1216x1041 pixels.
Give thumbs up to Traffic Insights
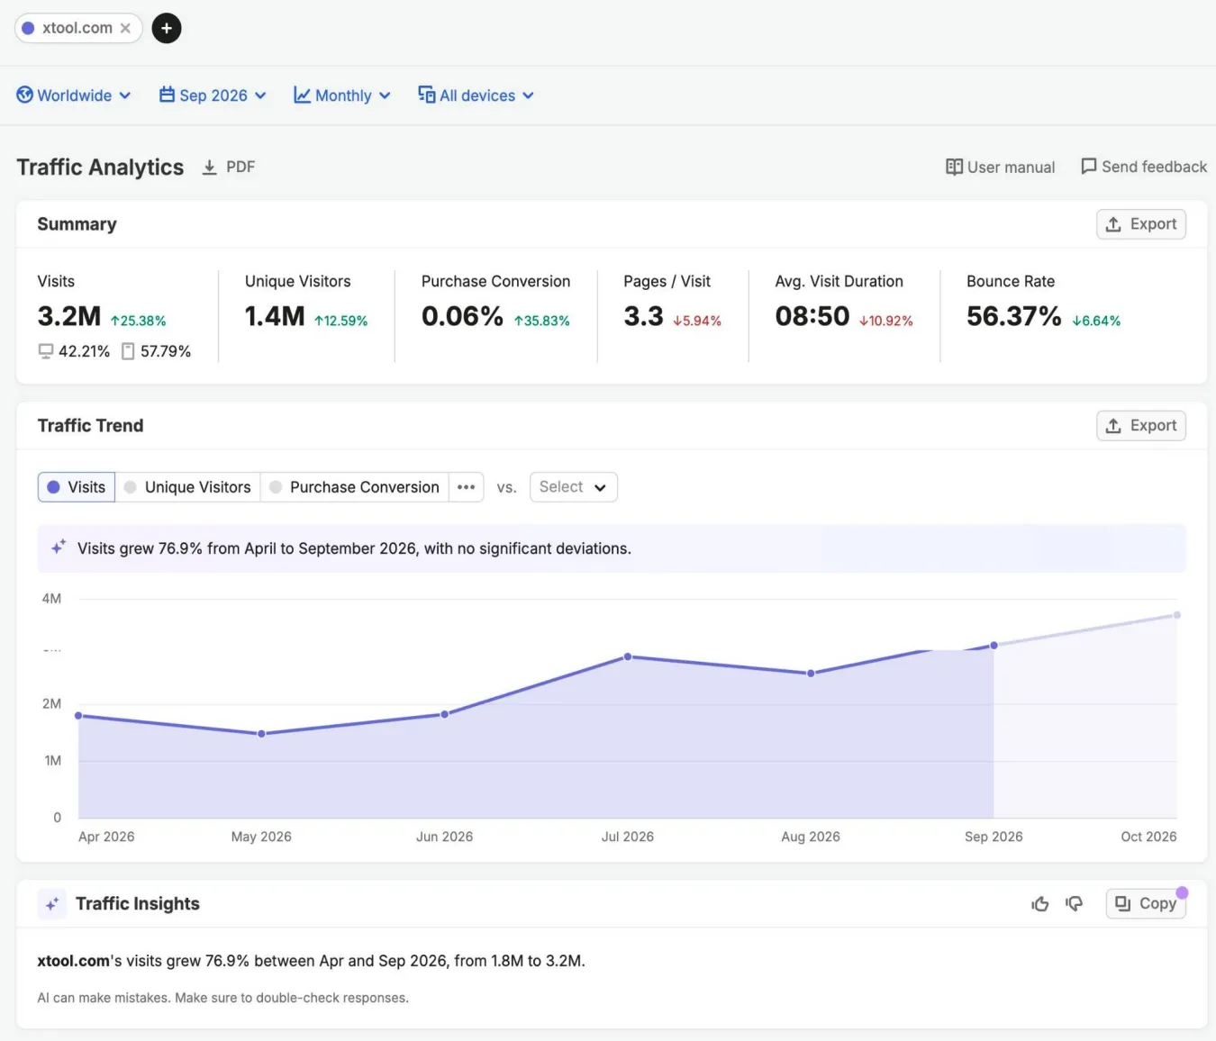1040,903
